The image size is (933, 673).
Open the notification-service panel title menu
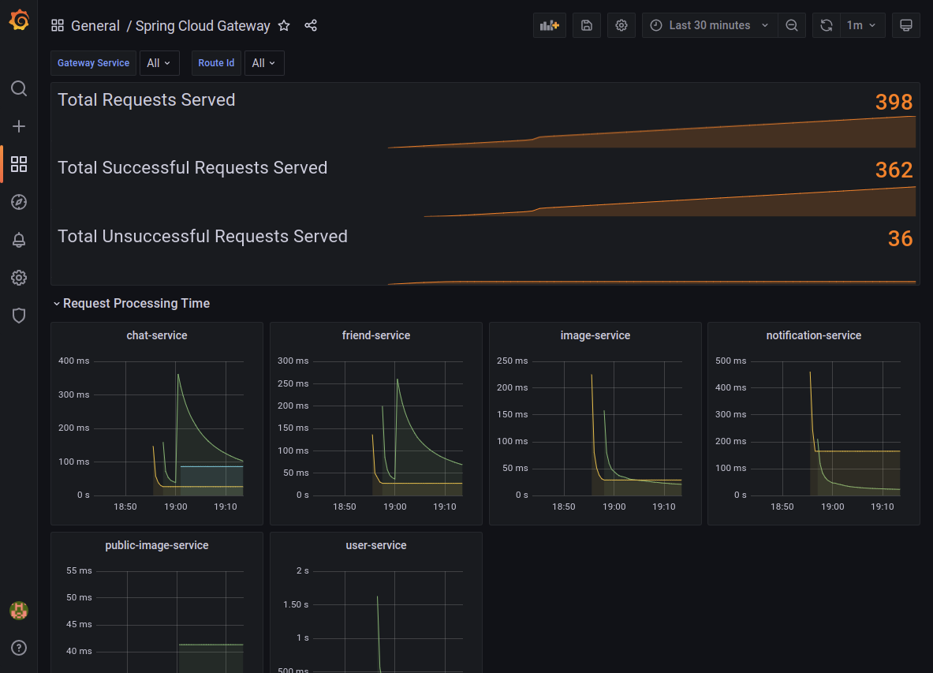point(813,335)
